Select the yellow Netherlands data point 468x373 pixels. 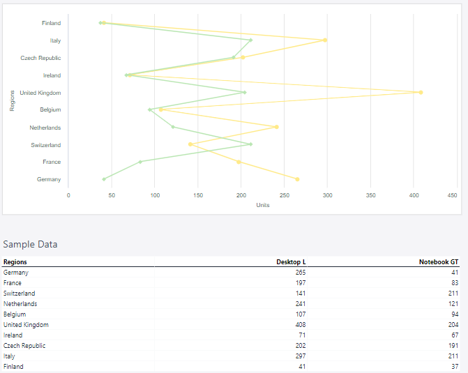(x=276, y=127)
